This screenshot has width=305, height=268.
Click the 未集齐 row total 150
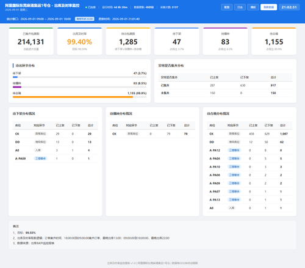273,93
